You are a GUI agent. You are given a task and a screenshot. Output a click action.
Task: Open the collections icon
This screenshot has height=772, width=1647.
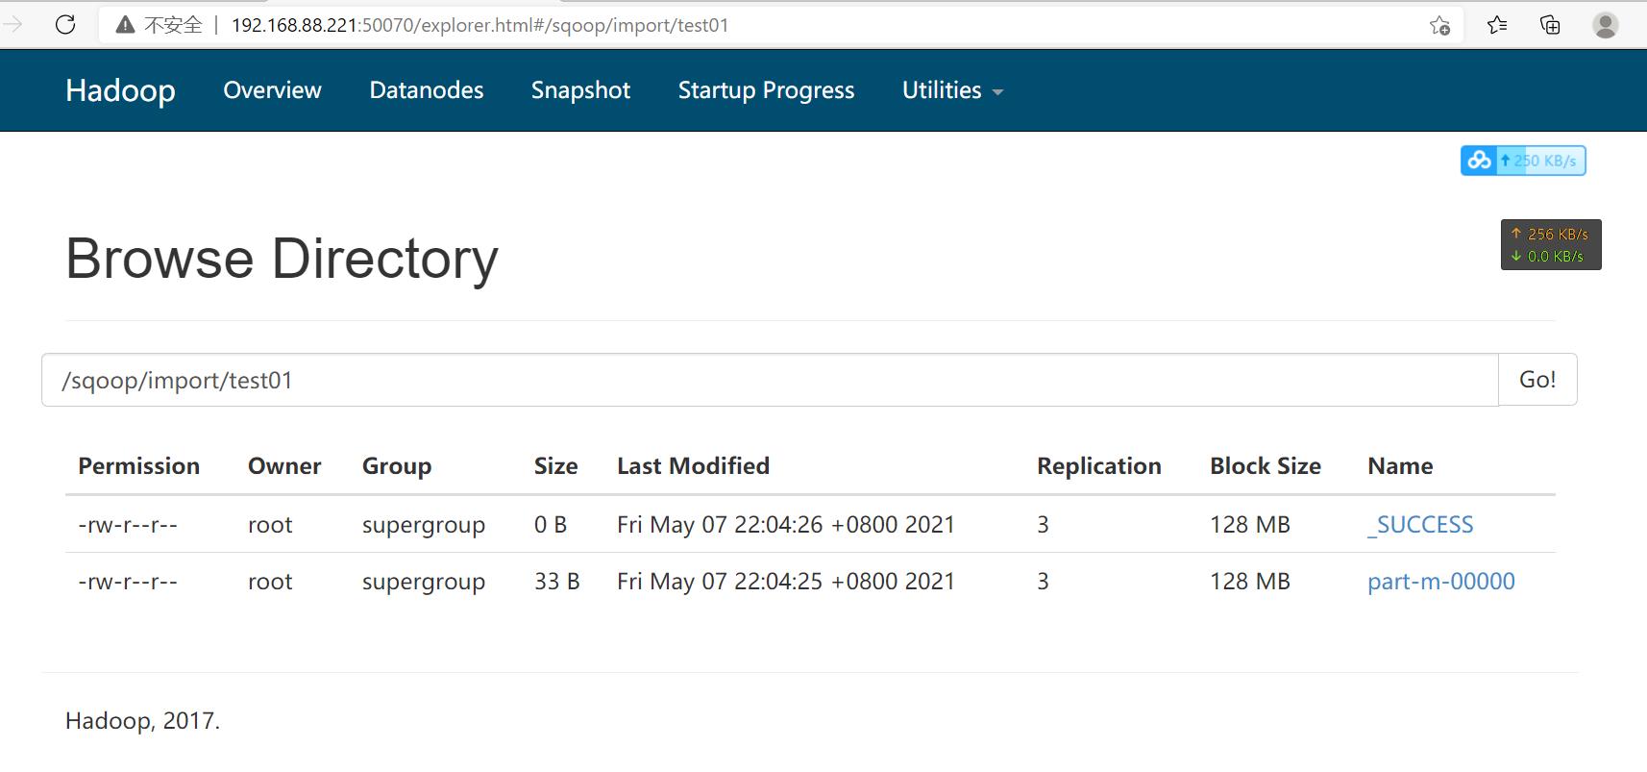pos(1550,25)
